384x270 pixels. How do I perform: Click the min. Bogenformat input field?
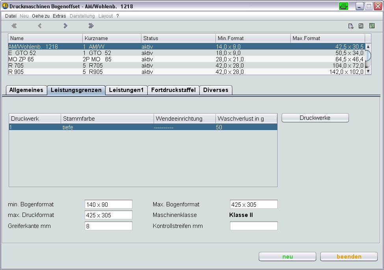tap(108, 204)
